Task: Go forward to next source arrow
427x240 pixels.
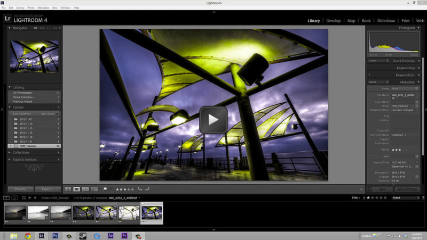Action: (x=35, y=198)
